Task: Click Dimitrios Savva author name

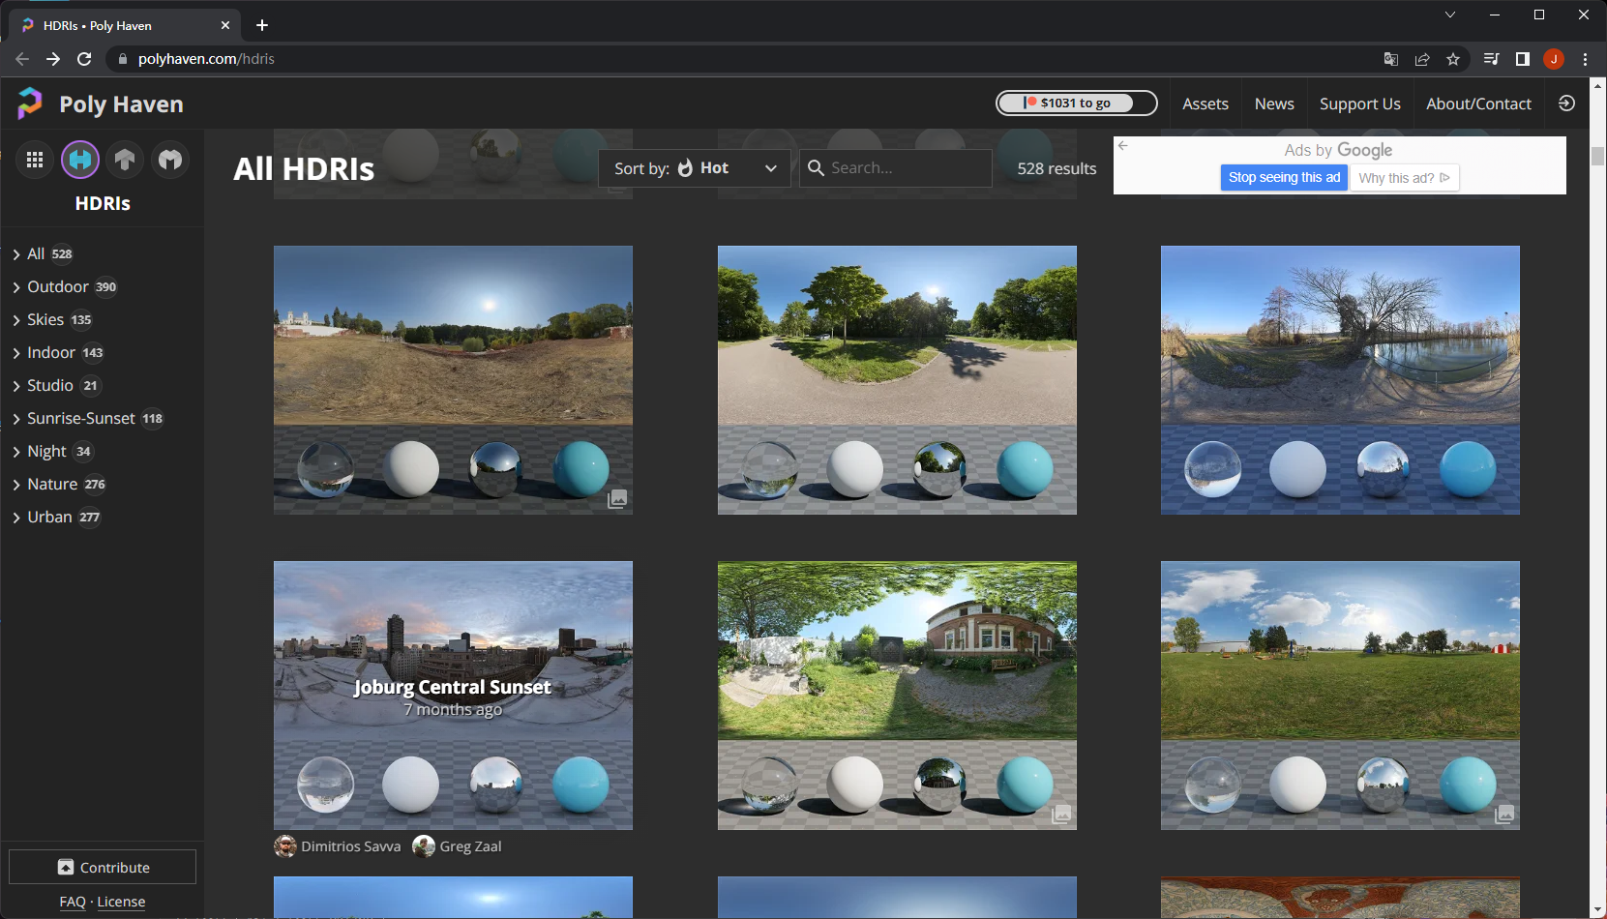Action: 351,846
